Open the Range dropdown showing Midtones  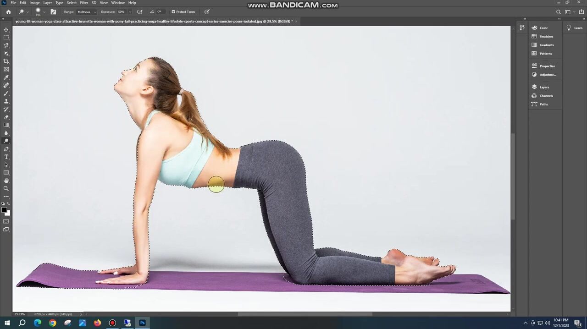point(87,12)
